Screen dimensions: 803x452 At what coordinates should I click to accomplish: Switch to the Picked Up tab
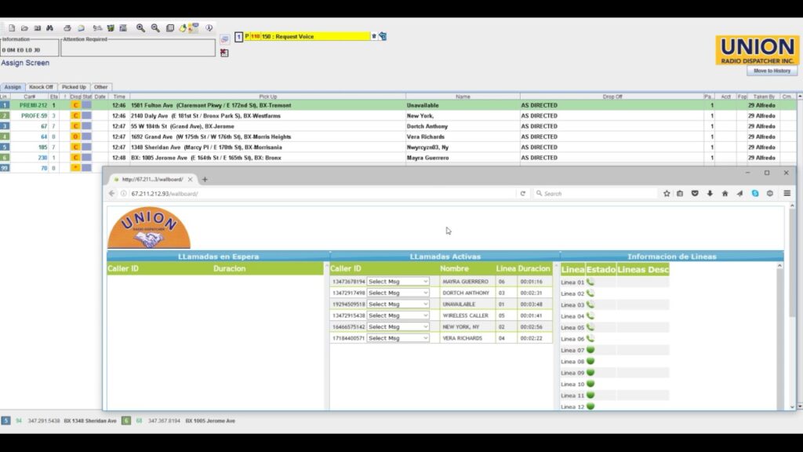click(x=74, y=87)
